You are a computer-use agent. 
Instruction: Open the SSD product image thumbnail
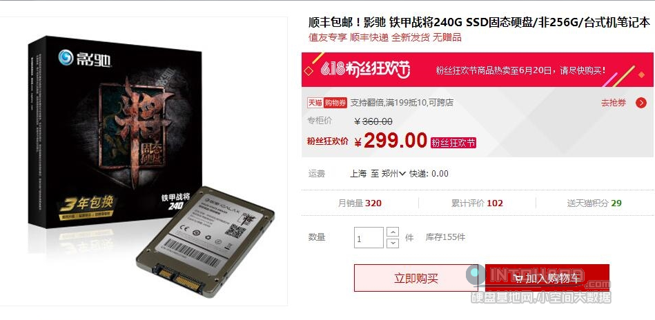[144, 161]
